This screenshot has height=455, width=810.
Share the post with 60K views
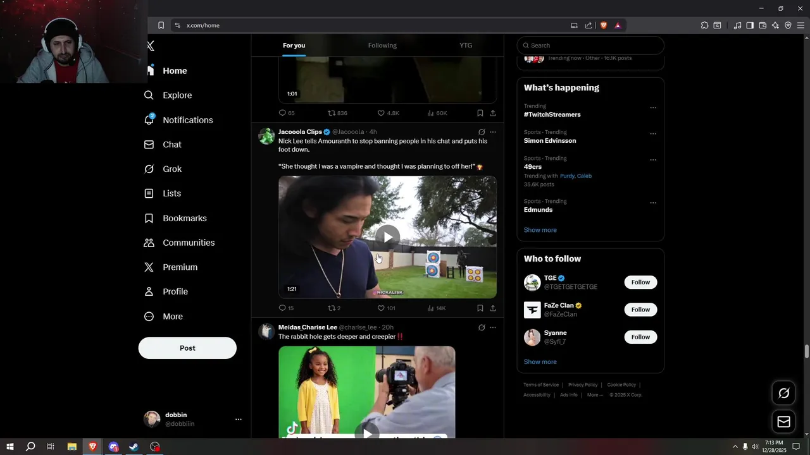pyautogui.click(x=493, y=113)
